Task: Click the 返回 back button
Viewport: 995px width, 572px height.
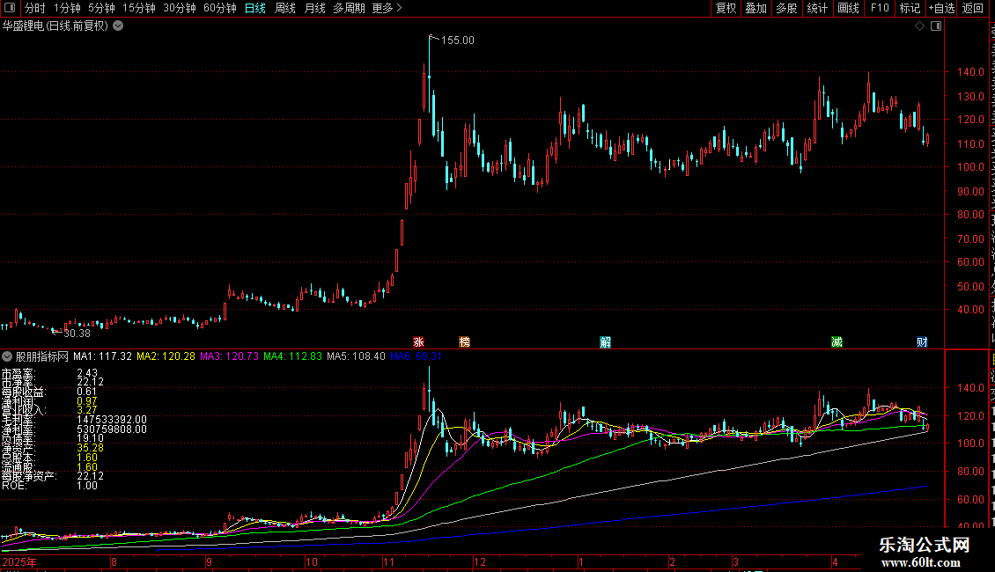Action: coord(972,8)
